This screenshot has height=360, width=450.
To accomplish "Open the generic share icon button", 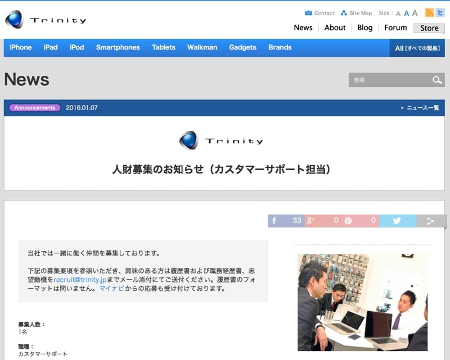I will (x=431, y=221).
